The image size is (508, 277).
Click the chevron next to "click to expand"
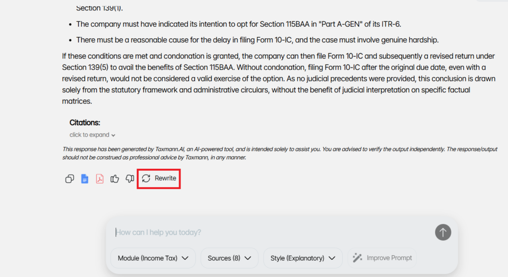click(114, 135)
